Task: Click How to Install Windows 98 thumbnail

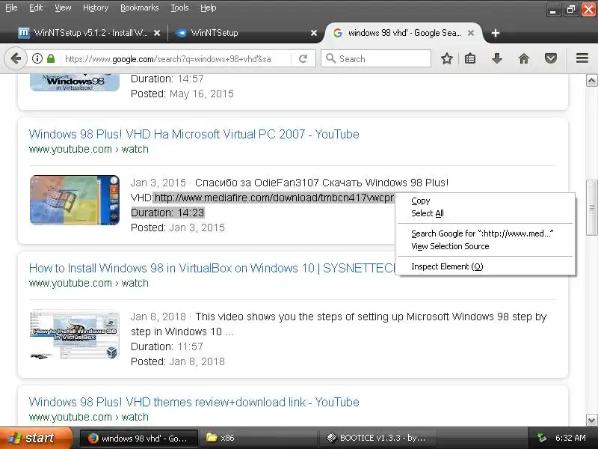Action: [75, 335]
